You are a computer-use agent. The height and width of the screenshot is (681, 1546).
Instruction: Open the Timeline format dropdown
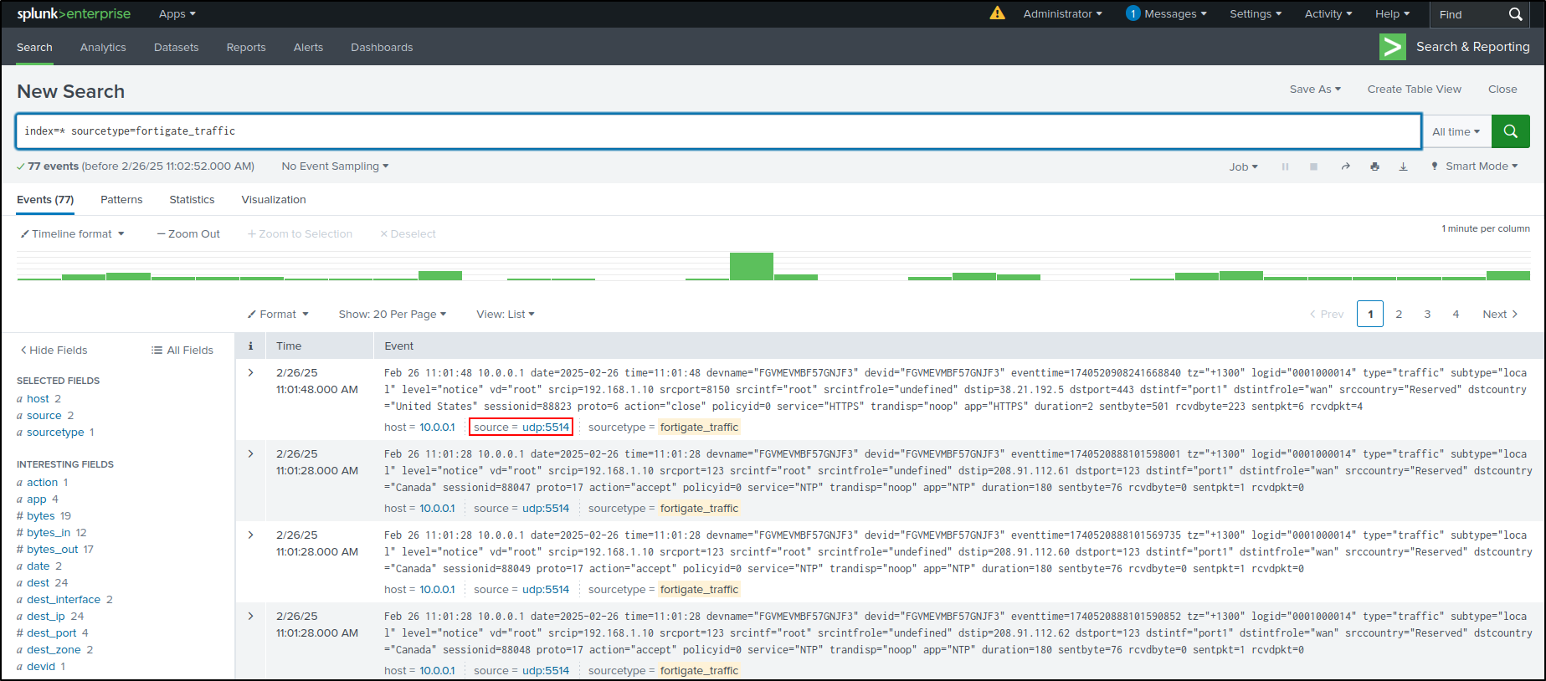[73, 234]
